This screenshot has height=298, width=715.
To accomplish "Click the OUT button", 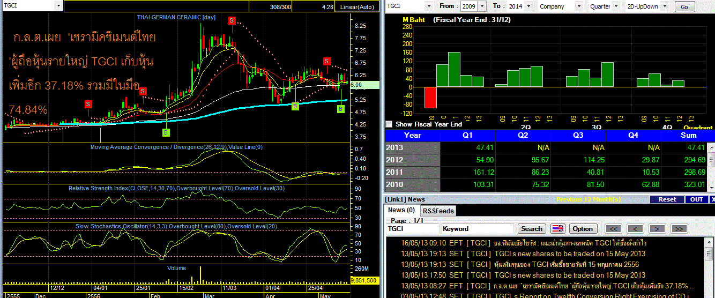I will point(697,199).
